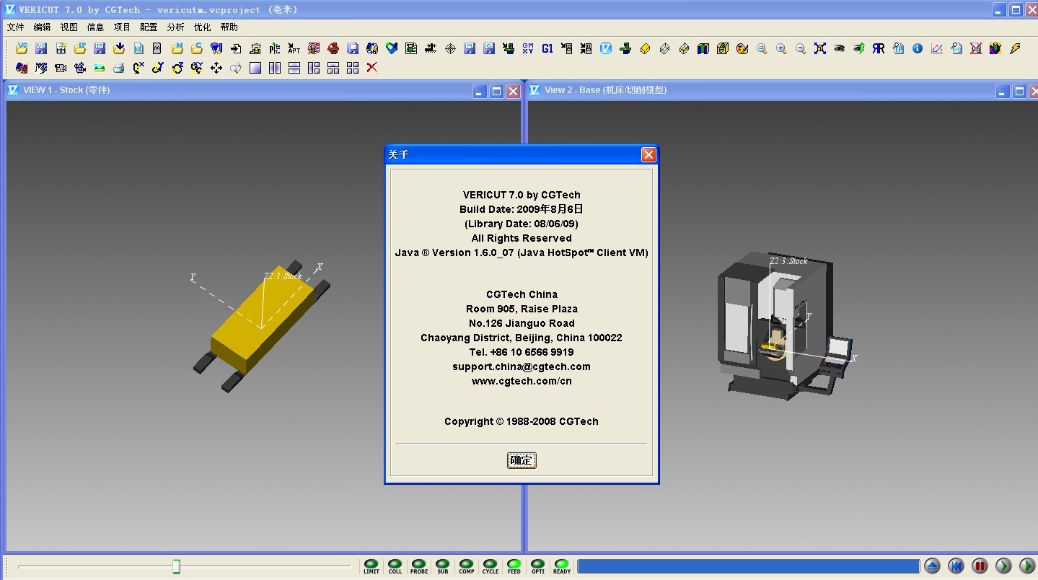This screenshot has width=1038, height=580.
Task: Click the rotate about Z icon
Action: pos(177,68)
